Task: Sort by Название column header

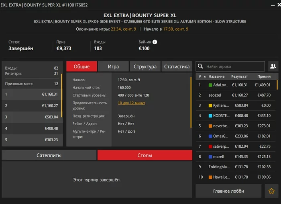Action: click(216, 76)
